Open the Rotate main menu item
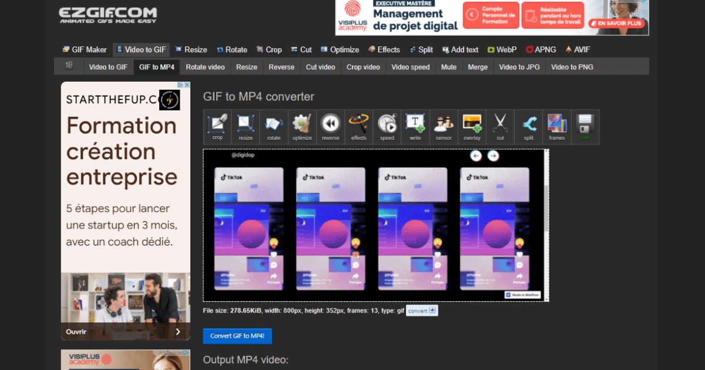Image resolution: width=705 pixels, height=370 pixels. (231, 50)
